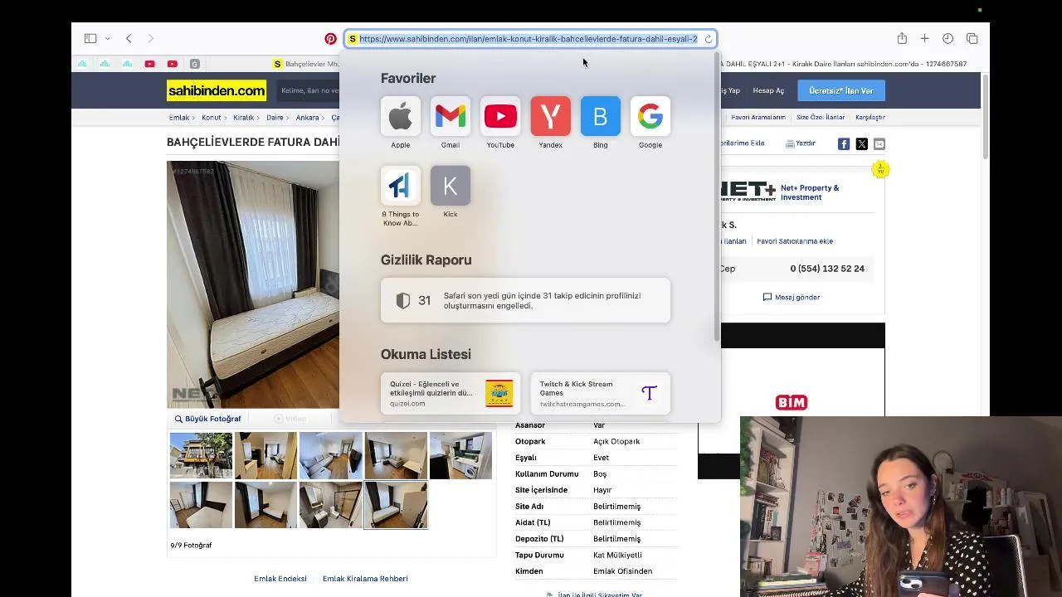Viewport: 1062px width, 597px height.
Task: Open Twitch & Kick Stream Games item
Action: click(600, 394)
